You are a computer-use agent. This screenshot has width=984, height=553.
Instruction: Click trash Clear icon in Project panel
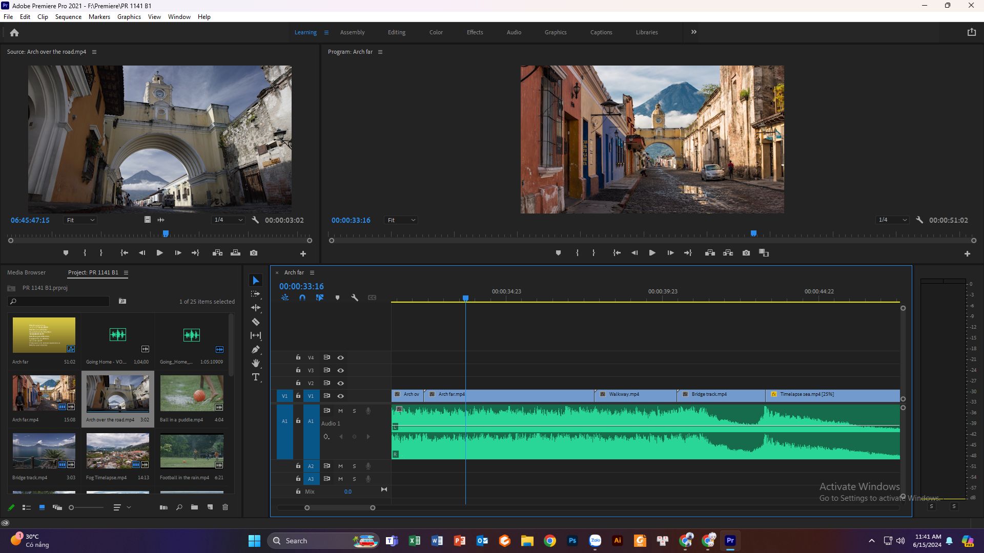point(225,507)
